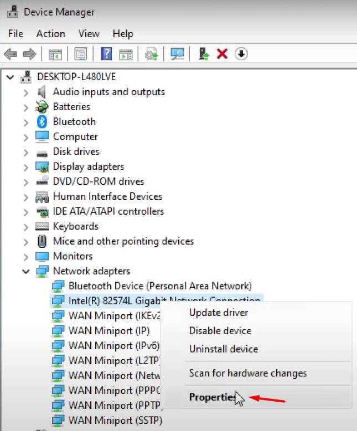Open the Help menu
Viewport: 357px width, 431px height.
pyautogui.click(x=123, y=34)
